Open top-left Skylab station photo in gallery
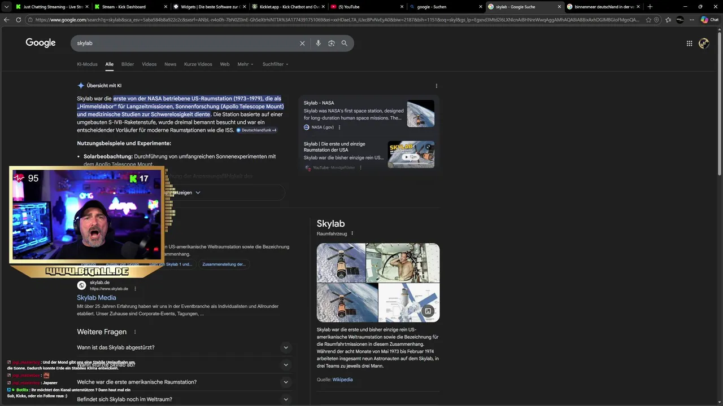The height and width of the screenshot is (406, 723). pyautogui.click(x=341, y=262)
